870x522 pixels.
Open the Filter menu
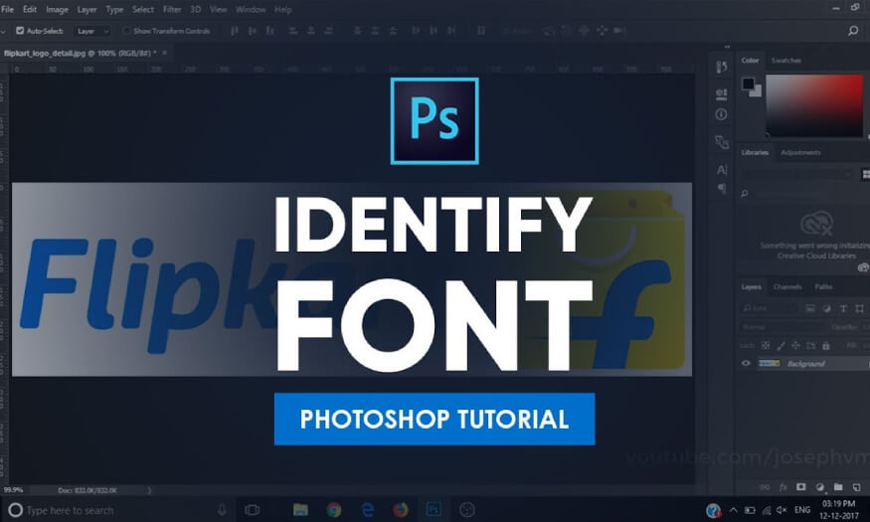172,9
